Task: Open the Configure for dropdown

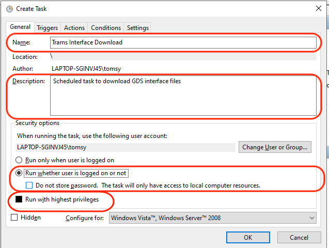Action: 213,218
